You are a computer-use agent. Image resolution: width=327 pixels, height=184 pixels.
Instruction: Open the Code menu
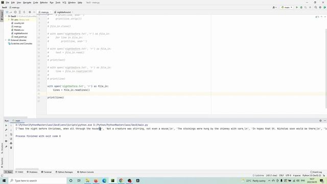[36, 3]
